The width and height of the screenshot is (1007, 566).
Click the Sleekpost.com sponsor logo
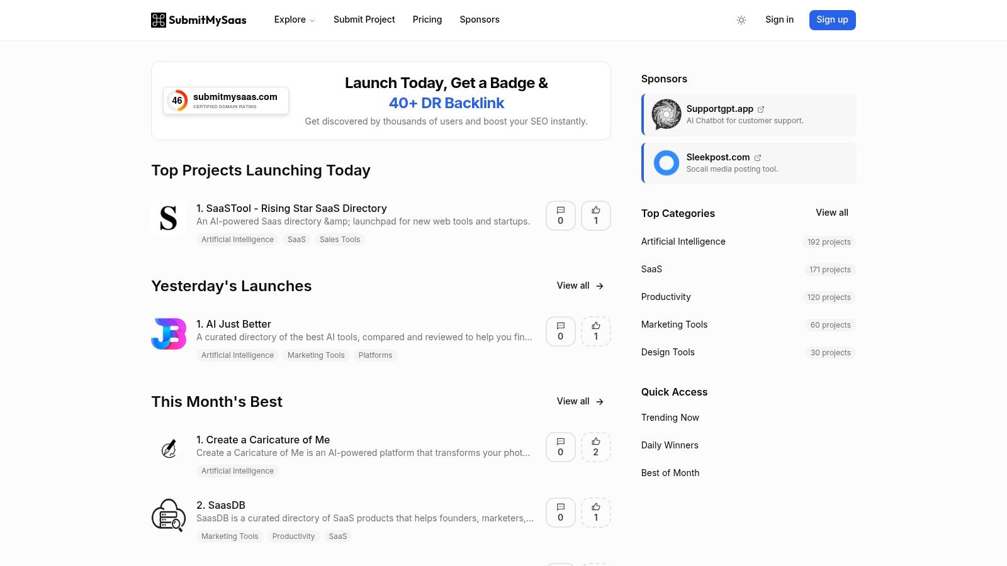[666, 163]
